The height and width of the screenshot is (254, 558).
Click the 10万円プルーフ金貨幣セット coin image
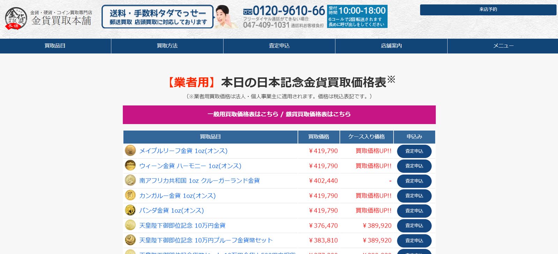click(x=130, y=240)
